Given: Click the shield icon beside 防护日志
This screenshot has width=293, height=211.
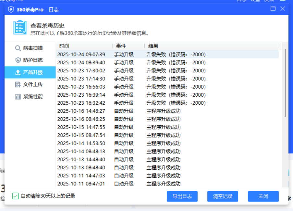Looking at the screenshot, I should click(18, 60).
